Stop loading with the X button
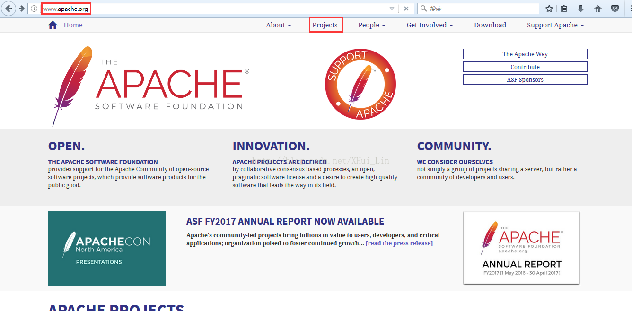This screenshot has height=311, width=632. click(406, 9)
